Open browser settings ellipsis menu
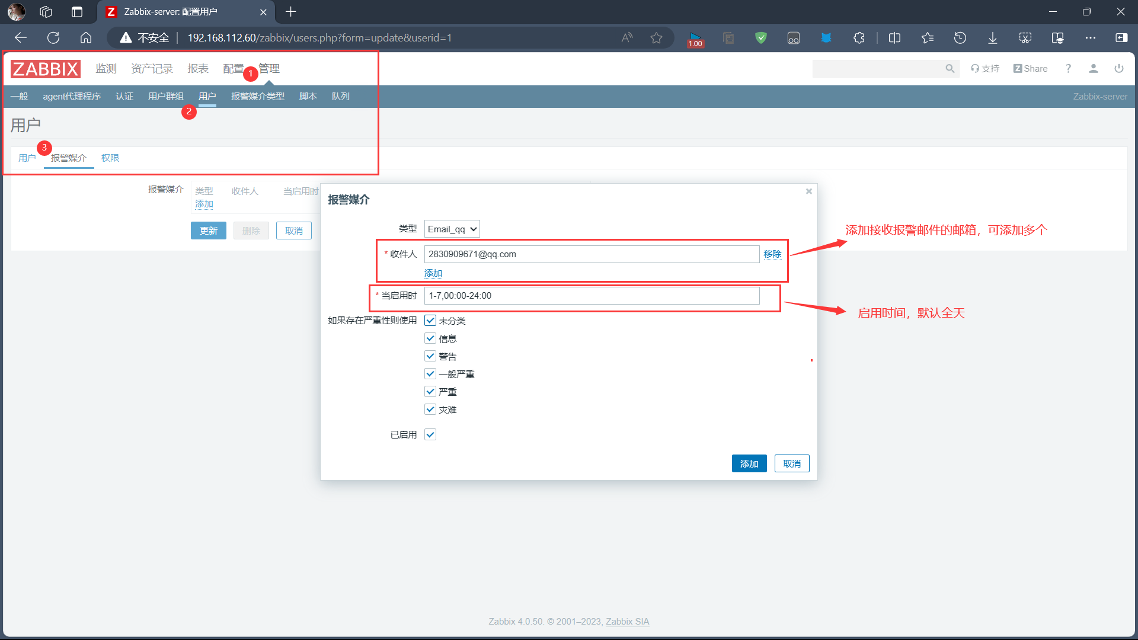Screen dimensions: 1138x640 (1091, 38)
